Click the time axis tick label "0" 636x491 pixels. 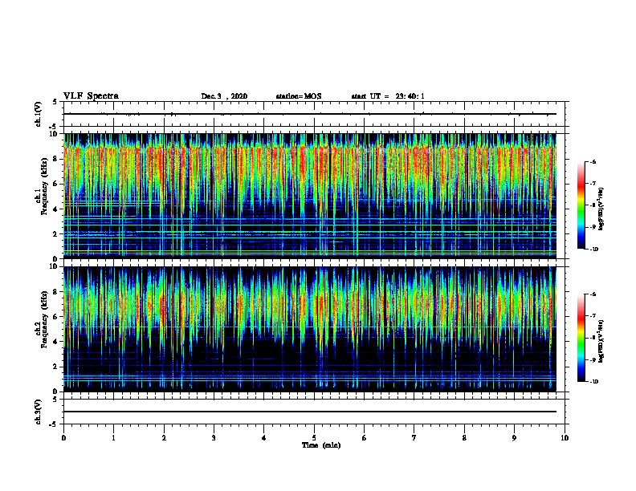point(63,438)
